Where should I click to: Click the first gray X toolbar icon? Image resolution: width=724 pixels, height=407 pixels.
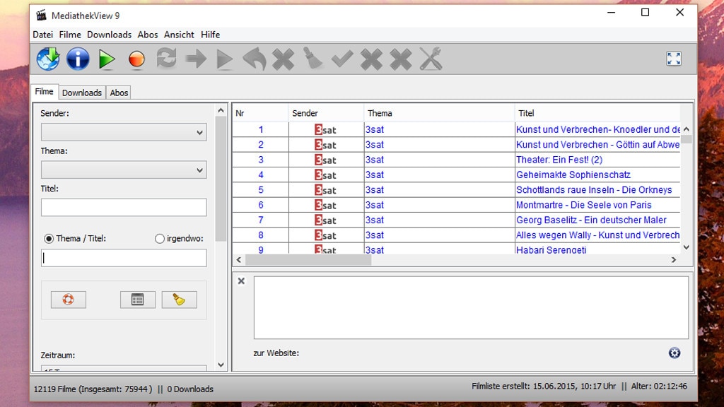coord(283,59)
